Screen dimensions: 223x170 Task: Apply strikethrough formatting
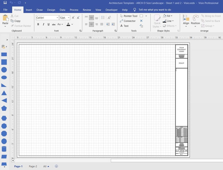coord(54,24)
